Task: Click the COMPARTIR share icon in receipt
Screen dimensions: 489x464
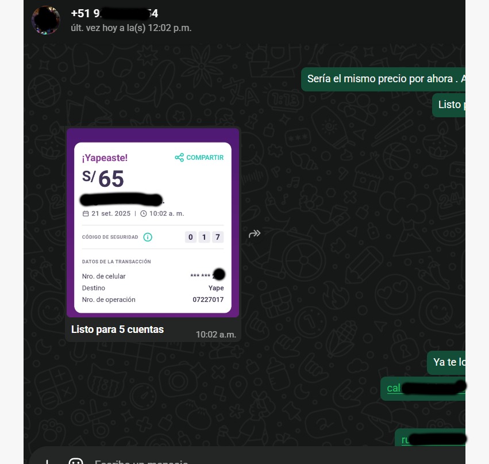Action: (x=179, y=158)
